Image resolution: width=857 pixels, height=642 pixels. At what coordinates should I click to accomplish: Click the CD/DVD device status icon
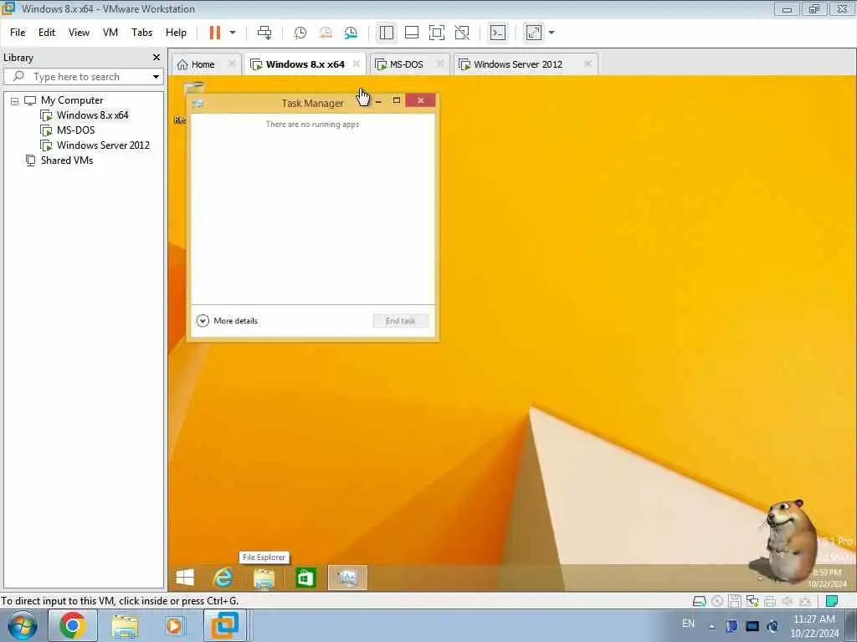click(x=717, y=602)
